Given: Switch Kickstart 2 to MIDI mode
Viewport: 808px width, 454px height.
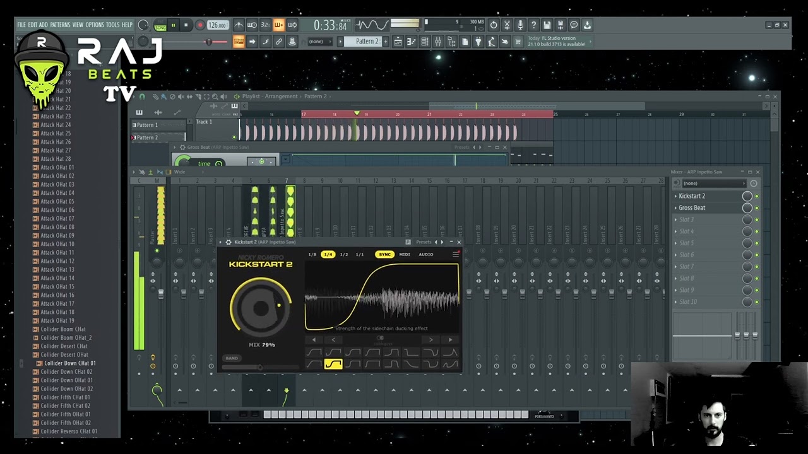Looking at the screenshot, I should coord(405,254).
